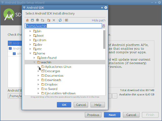Expand the Documentos folder arrow
Screen dimensions: 162x121
click(x=38, y=76)
